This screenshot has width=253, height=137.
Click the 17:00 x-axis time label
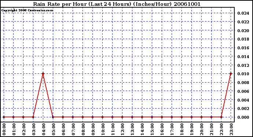pos(172,129)
